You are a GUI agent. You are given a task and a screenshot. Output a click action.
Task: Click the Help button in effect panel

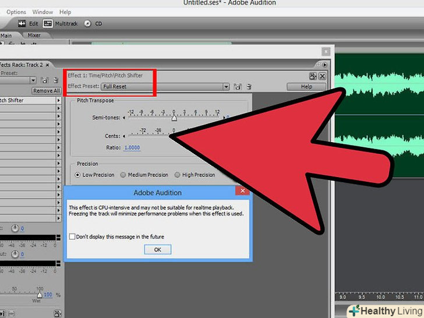[x=306, y=87]
